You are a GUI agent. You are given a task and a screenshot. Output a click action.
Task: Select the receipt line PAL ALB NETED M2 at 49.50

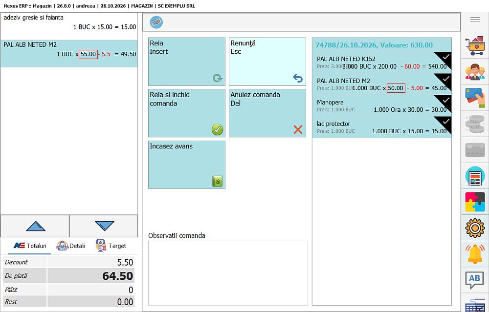[x=69, y=54]
